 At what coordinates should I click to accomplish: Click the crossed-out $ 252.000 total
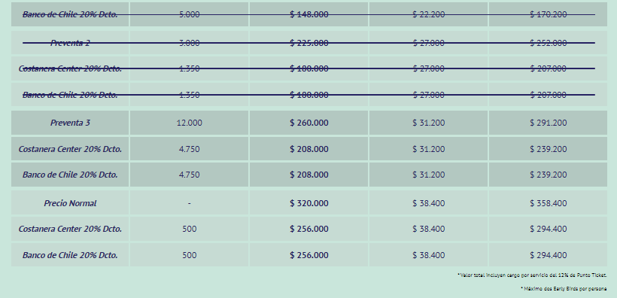548,43
